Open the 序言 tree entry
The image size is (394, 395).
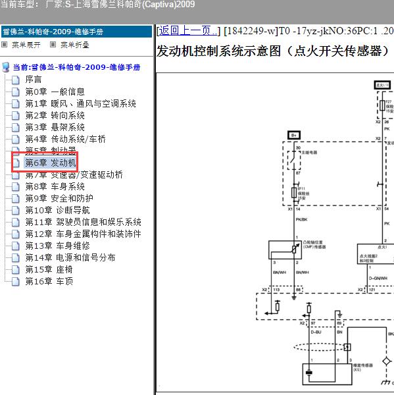[x=34, y=80]
